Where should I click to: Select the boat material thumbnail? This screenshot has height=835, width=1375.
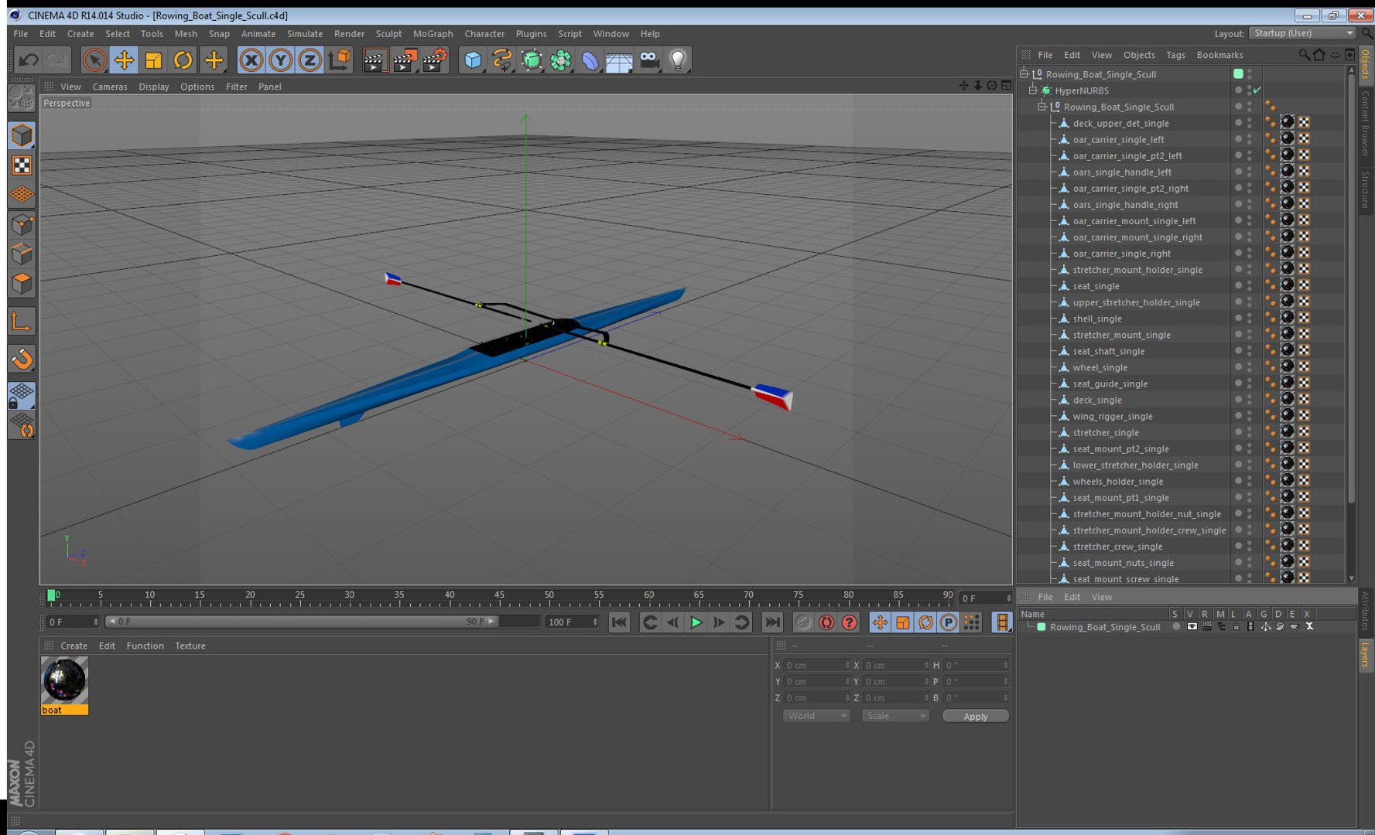click(64, 681)
